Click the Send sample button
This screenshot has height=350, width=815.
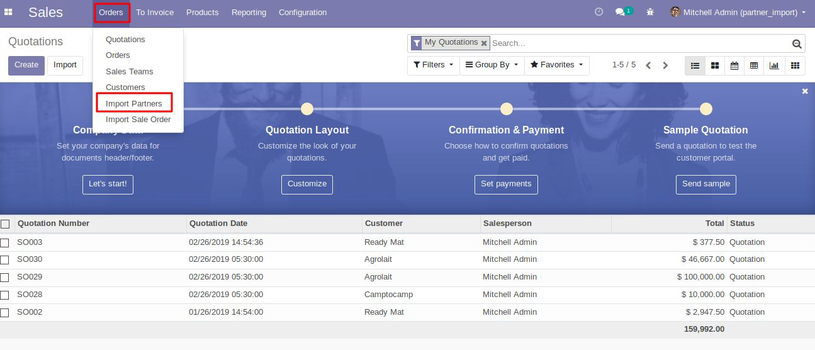pyautogui.click(x=706, y=184)
